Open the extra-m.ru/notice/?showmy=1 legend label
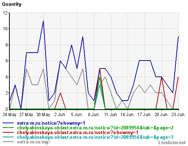Screen dimensions: 188x146 (x=51, y=123)
